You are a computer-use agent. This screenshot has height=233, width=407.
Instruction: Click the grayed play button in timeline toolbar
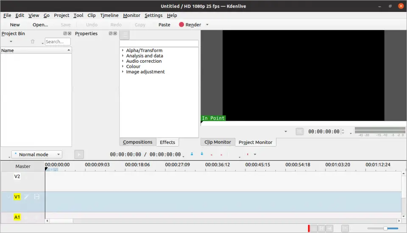pos(79,154)
